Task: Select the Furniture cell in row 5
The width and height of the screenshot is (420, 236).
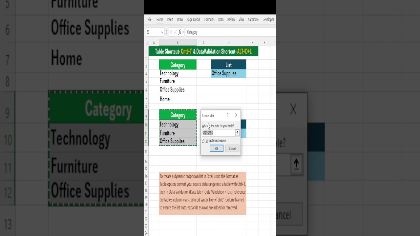Action: 178,81
